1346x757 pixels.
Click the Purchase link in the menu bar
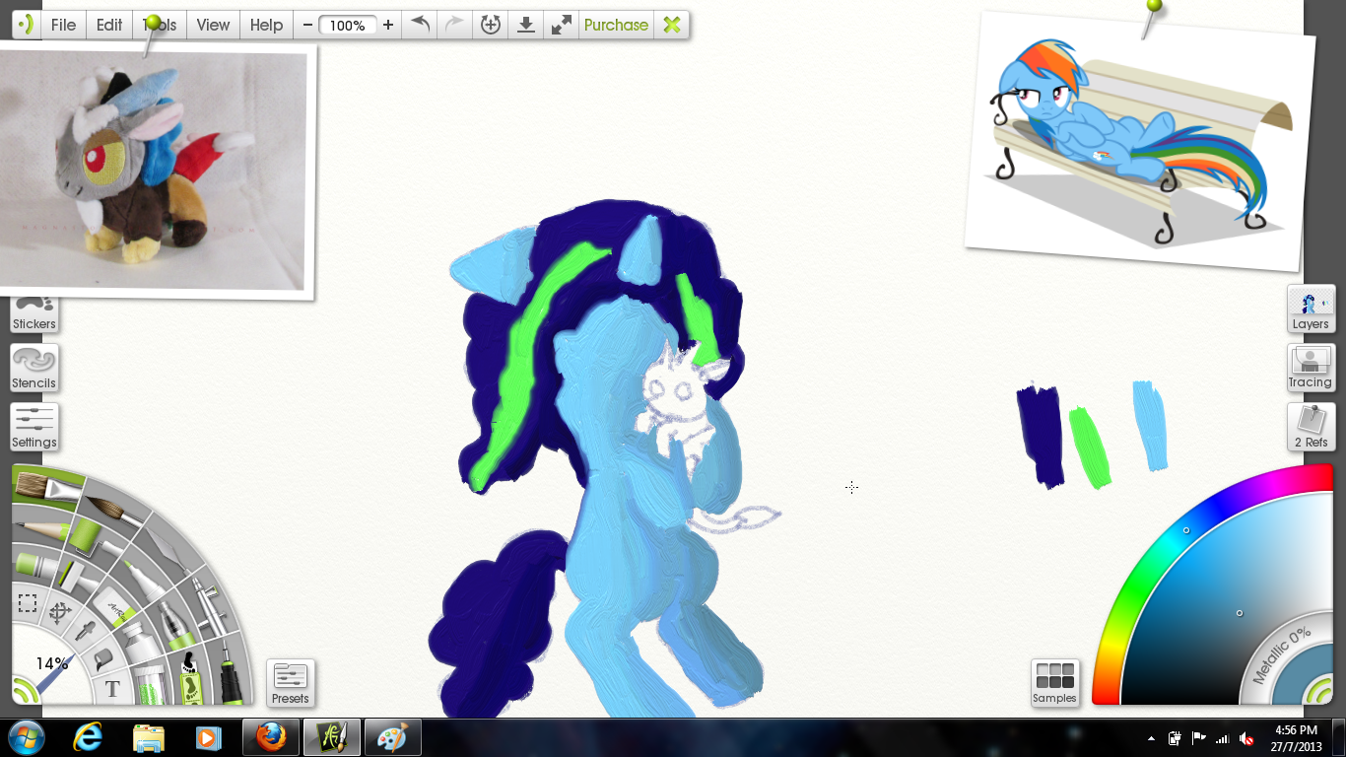pyautogui.click(x=616, y=25)
